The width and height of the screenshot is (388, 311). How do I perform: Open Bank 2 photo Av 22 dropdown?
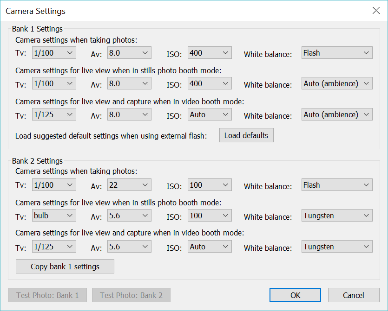click(x=129, y=184)
